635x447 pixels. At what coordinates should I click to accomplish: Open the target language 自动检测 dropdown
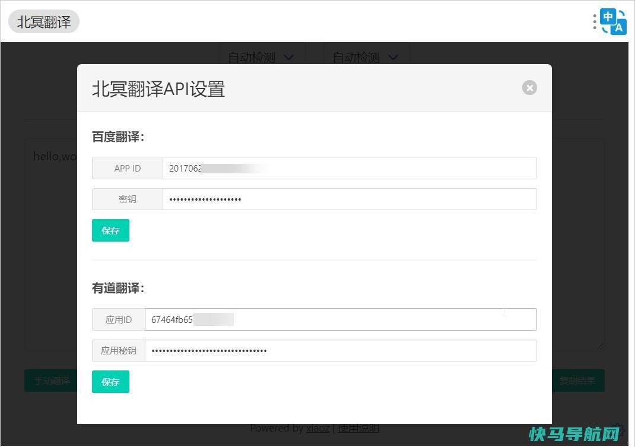point(366,57)
